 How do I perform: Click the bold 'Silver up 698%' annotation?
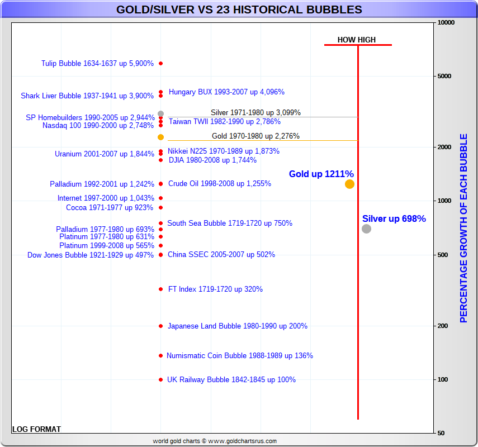point(394,219)
